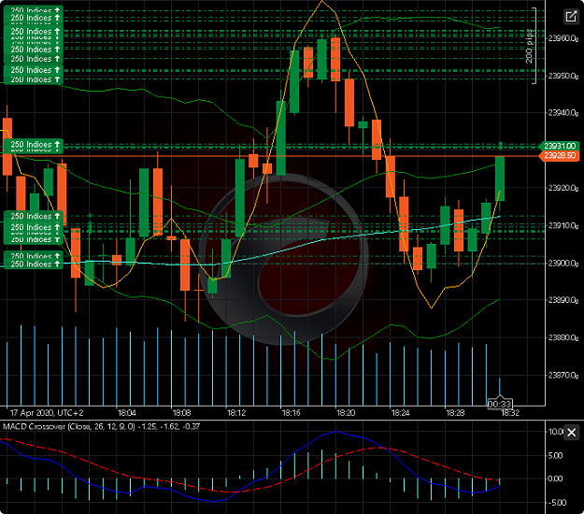The height and width of the screenshot is (514, 584).
Task: Click the 23940.0 price axis label
Action: 563,113
